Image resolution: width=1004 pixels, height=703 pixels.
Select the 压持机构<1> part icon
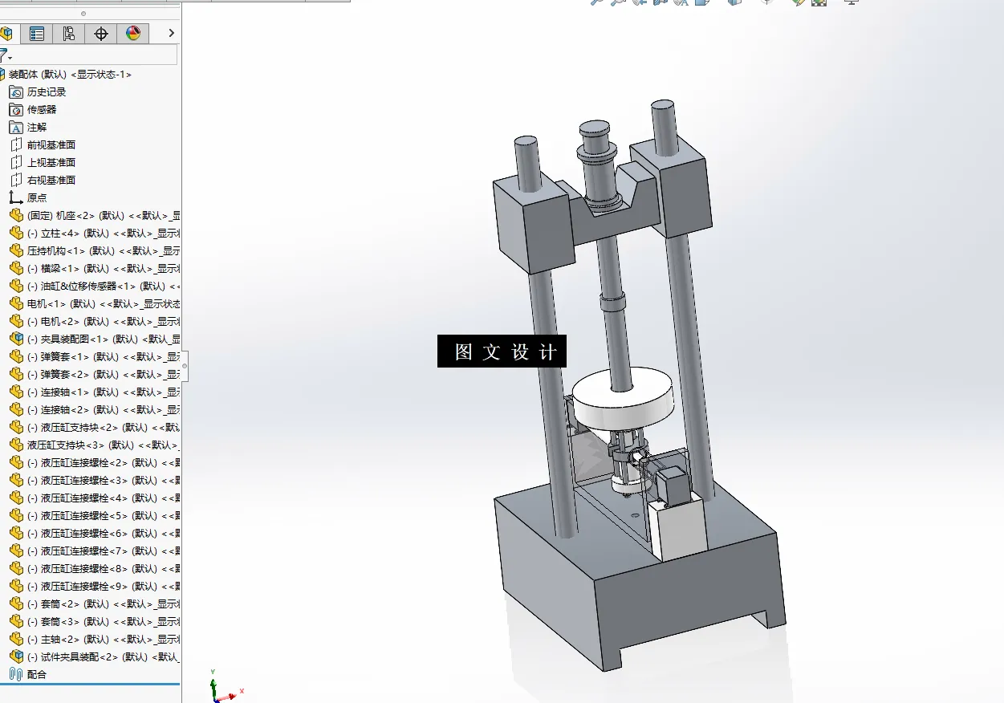16,251
